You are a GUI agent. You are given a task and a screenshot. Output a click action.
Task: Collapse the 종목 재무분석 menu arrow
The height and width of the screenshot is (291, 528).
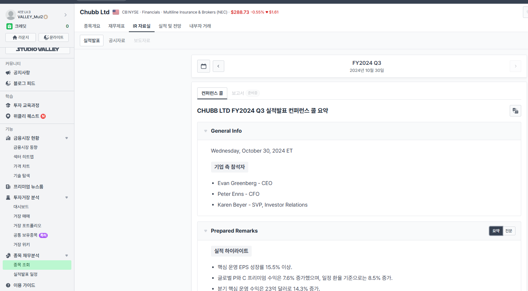point(67,256)
